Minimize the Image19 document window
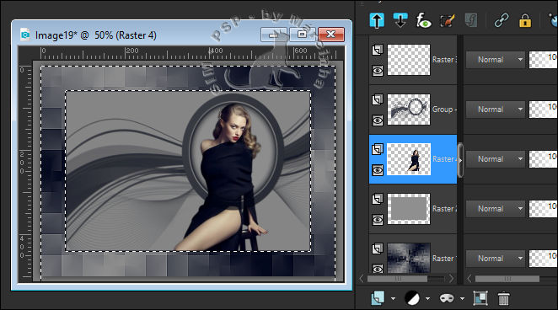The height and width of the screenshot is (310, 558). point(274,35)
